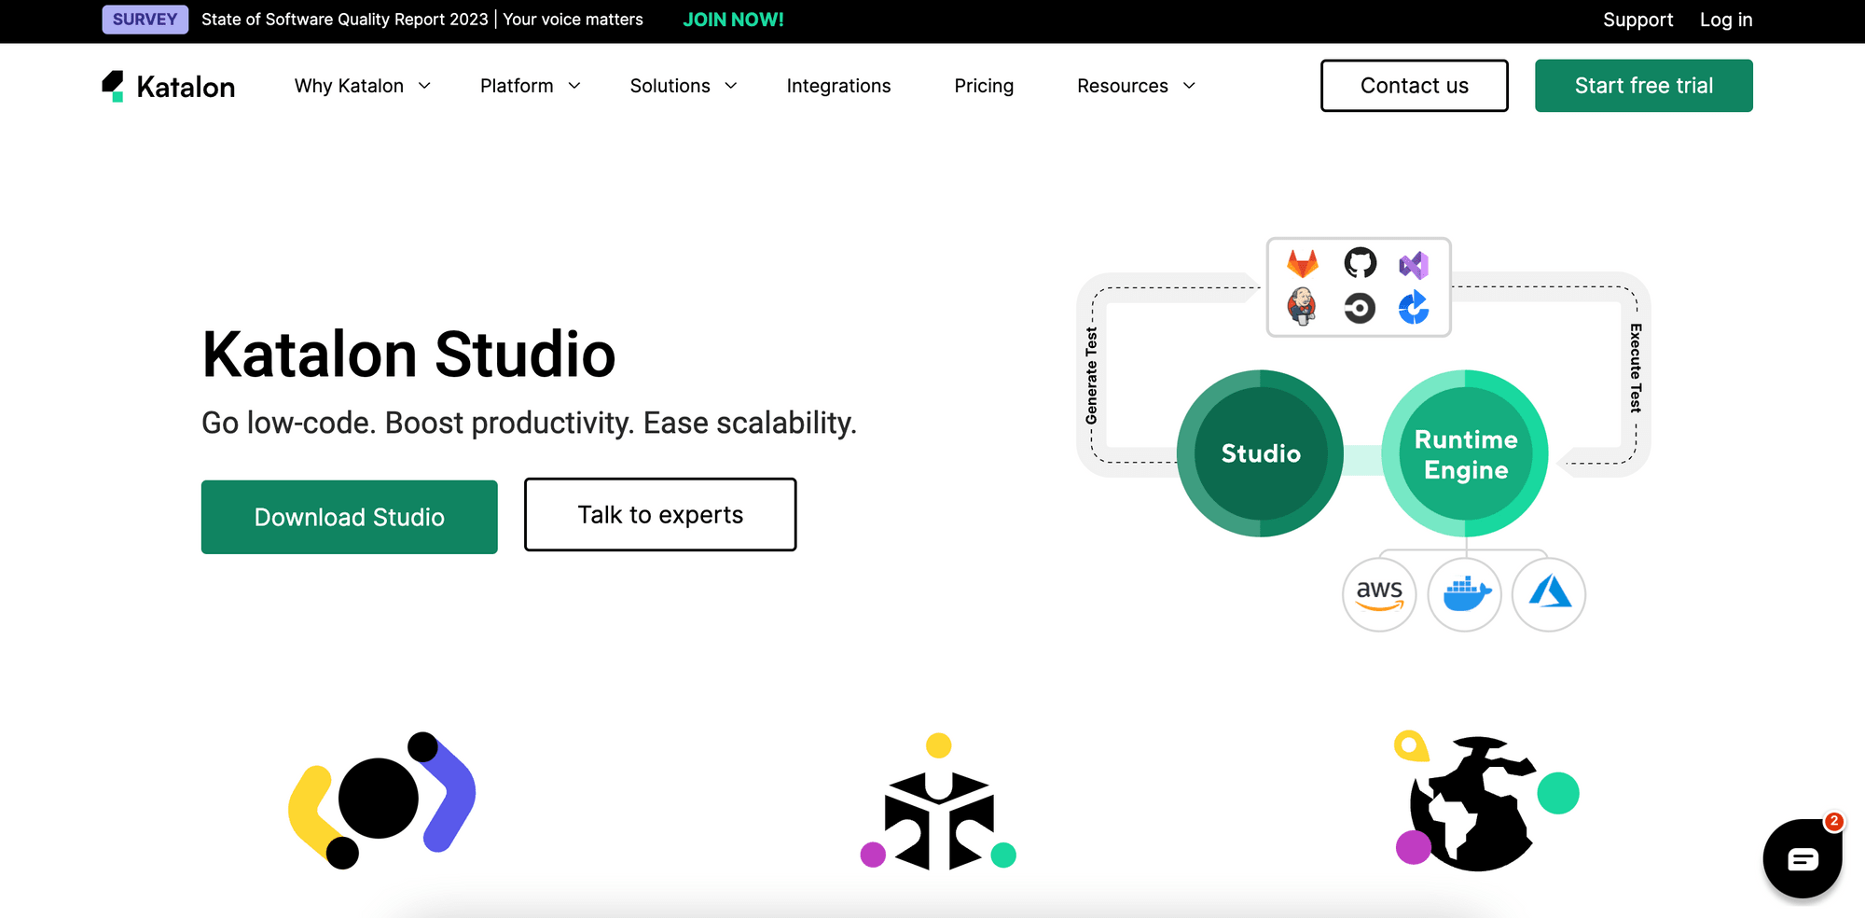Click the black cube illustration with dots
Viewport: 1865px width, 918px height.
pos(938,802)
